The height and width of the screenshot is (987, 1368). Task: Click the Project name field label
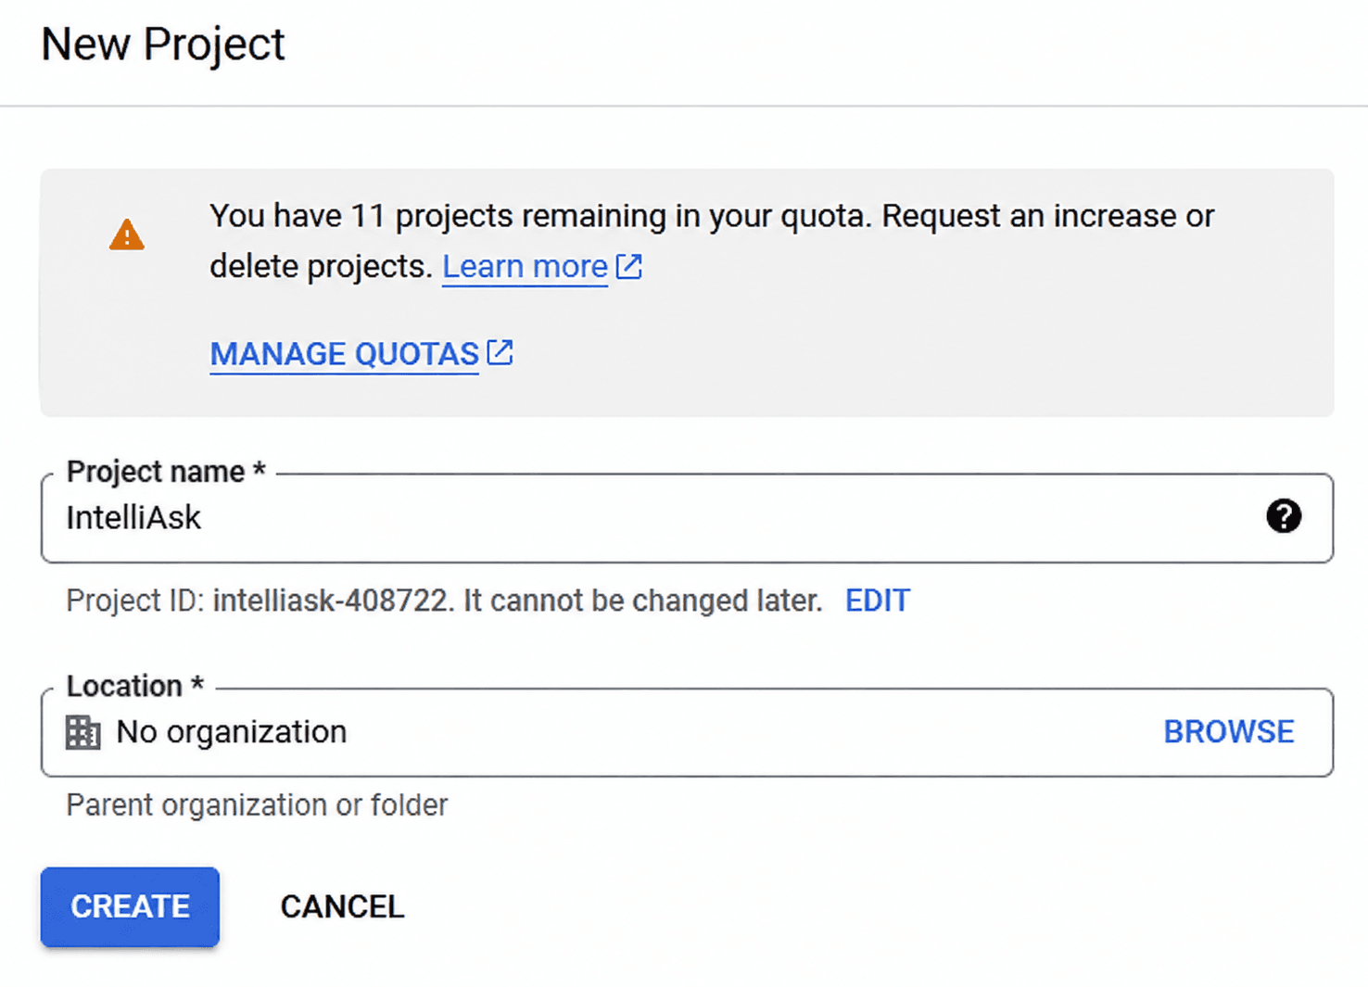(166, 472)
